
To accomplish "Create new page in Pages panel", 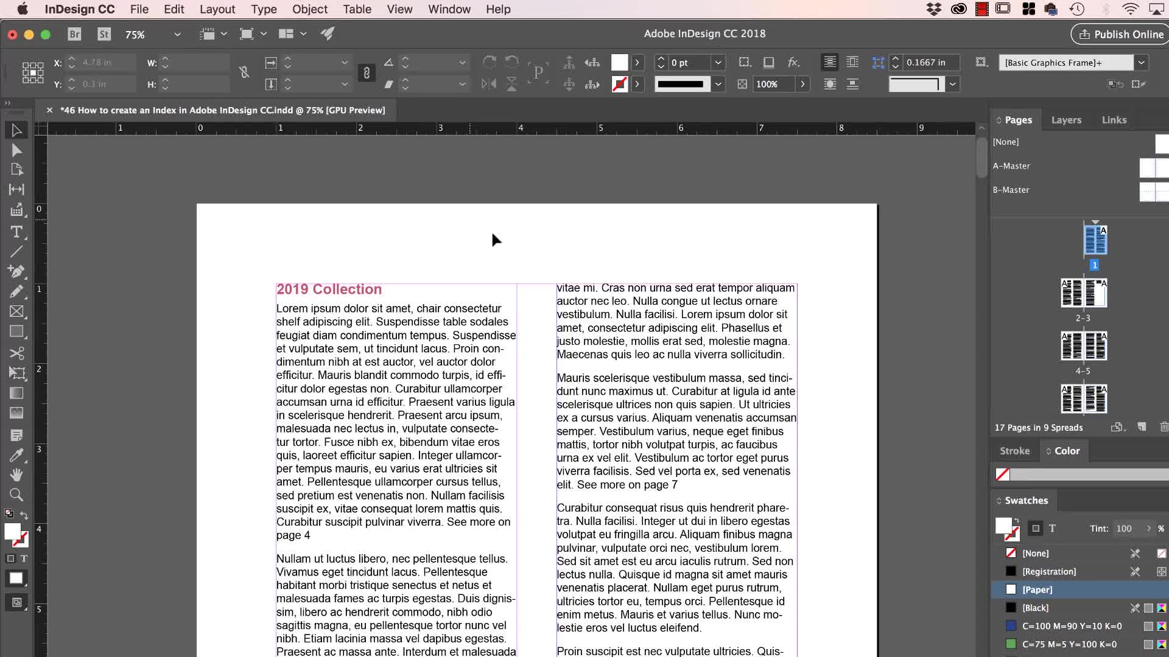I will (1142, 427).
